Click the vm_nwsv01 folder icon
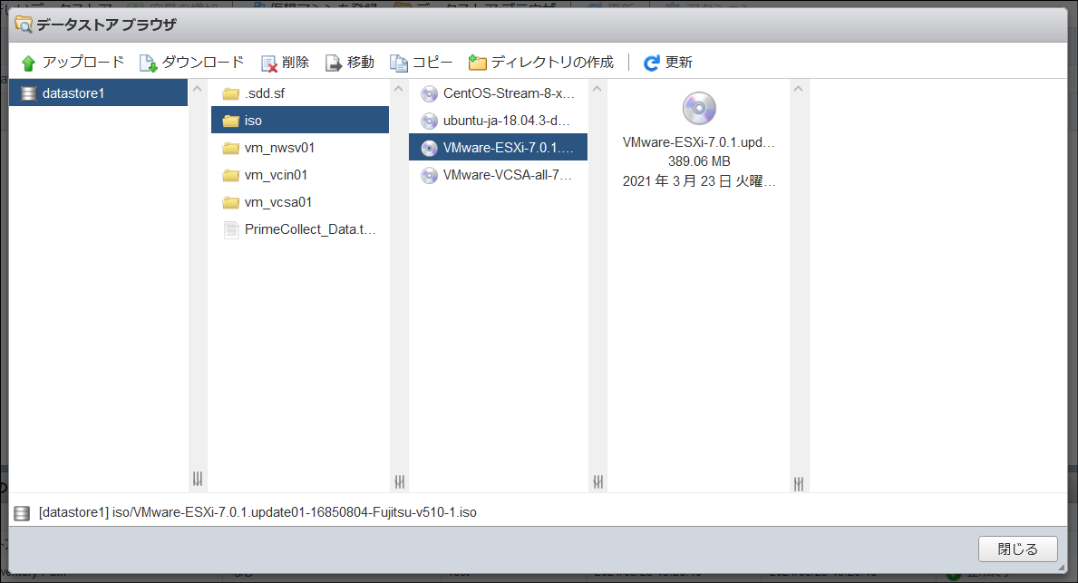 [x=231, y=149]
